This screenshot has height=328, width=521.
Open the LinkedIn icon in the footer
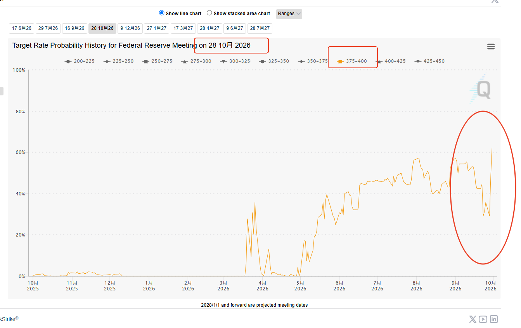pyautogui.click(x=494, y=319)
